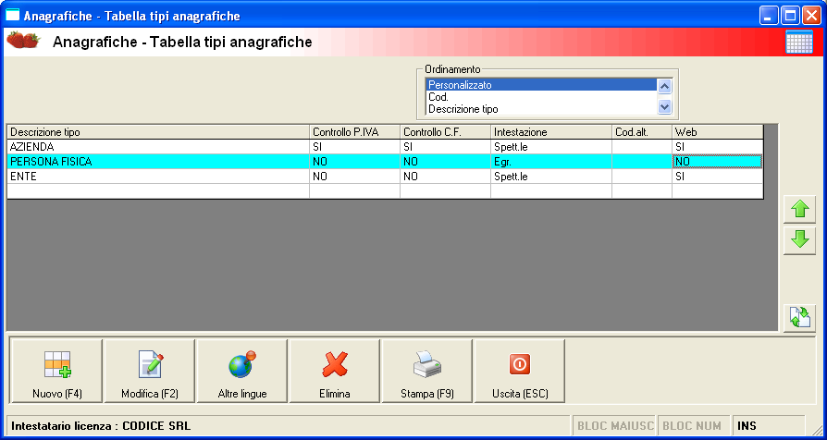Image resolution: width=827 pixels, height=440 pixels.
Task: Select Cod. ordering option
Action: click(541, 97)
